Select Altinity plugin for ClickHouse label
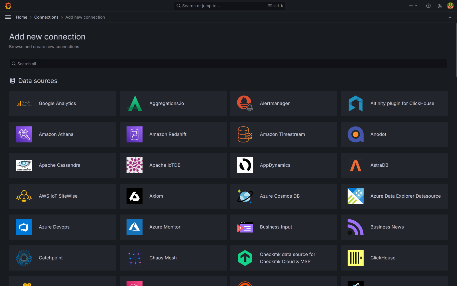This screenshot has height=286, width=457. click(x=402, y=104)
